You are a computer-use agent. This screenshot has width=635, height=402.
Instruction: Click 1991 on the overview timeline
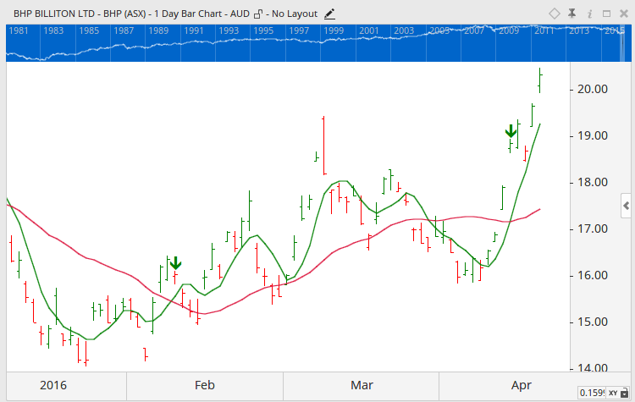pos(194,30)
